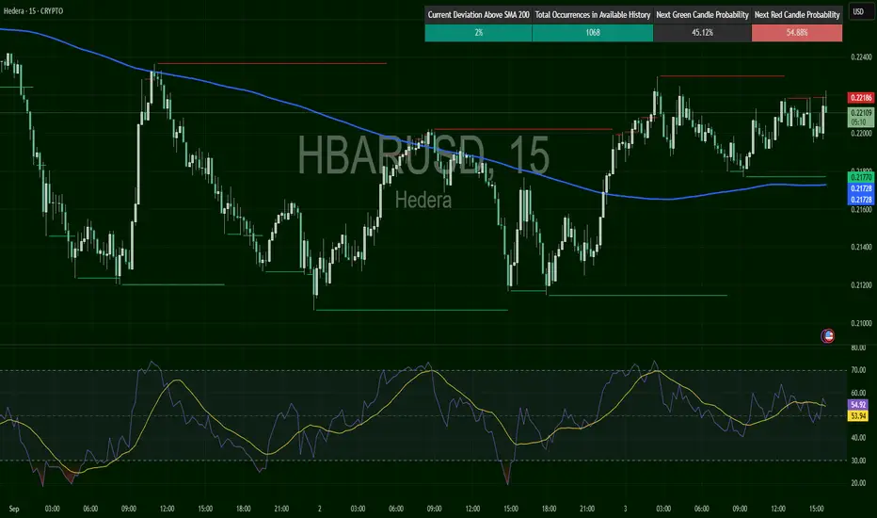Click the Next Green Candle Probability header

click(x=702, y=15)
